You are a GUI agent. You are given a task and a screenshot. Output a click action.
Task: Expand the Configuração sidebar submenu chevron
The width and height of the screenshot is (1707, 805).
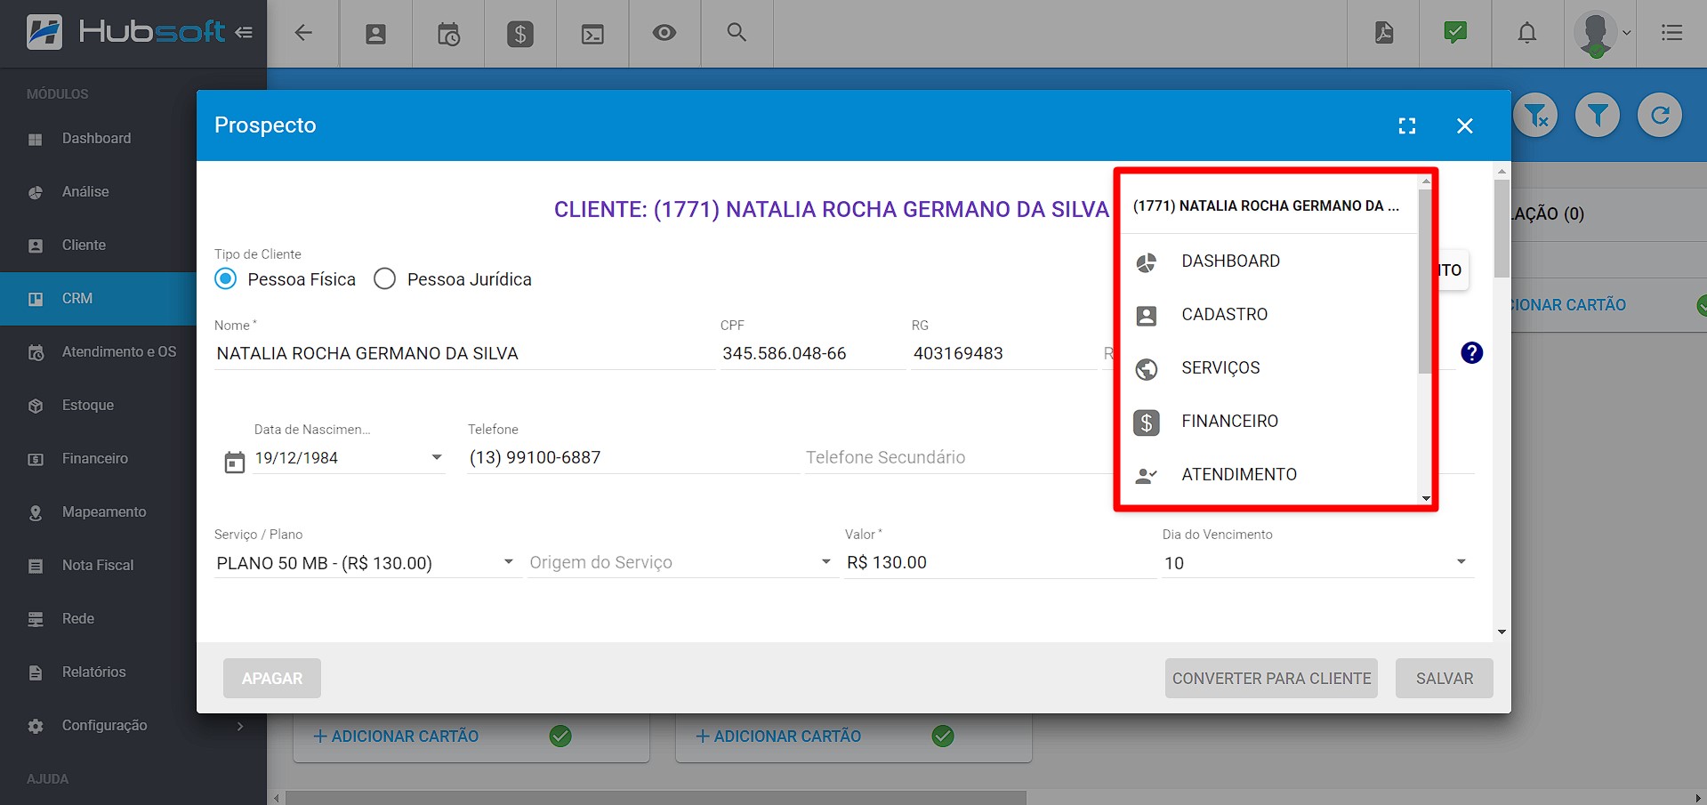point(240,726)
